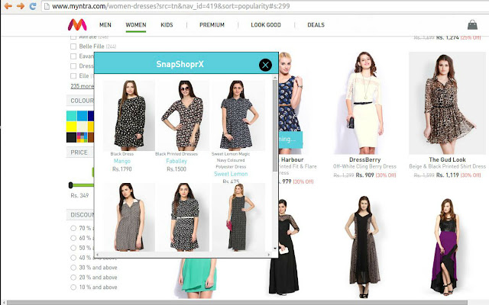
Task: Click the popup scroll up arrow
Action: (275, 77)
